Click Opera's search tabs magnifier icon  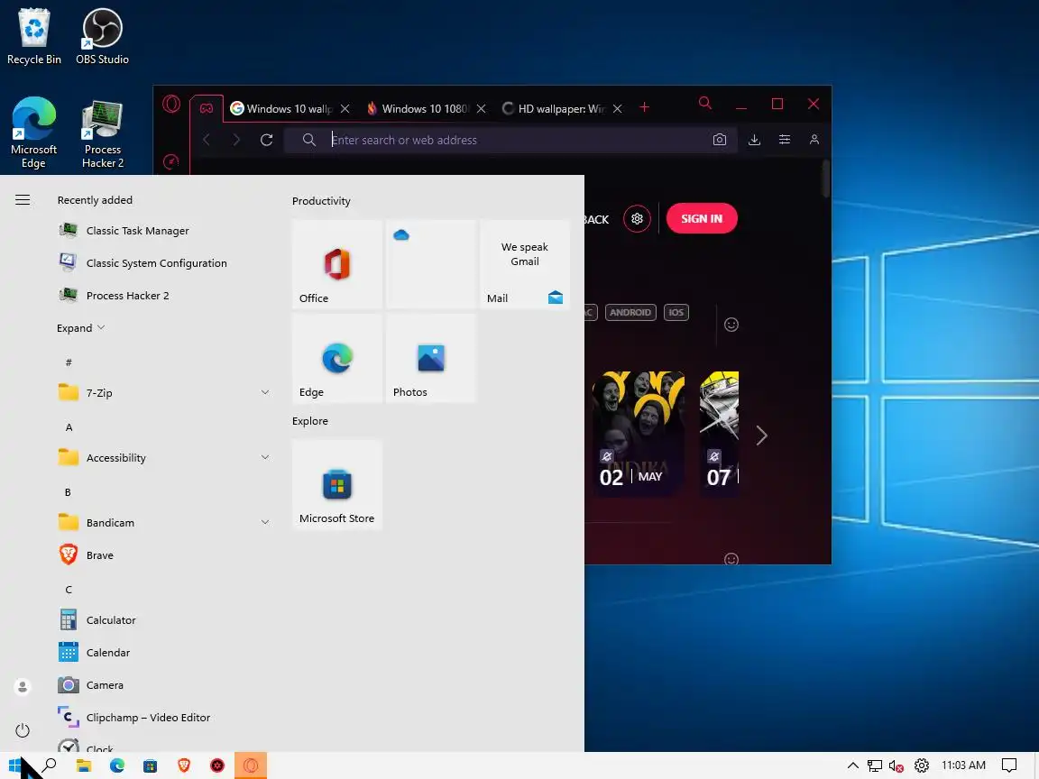point(705,104)
